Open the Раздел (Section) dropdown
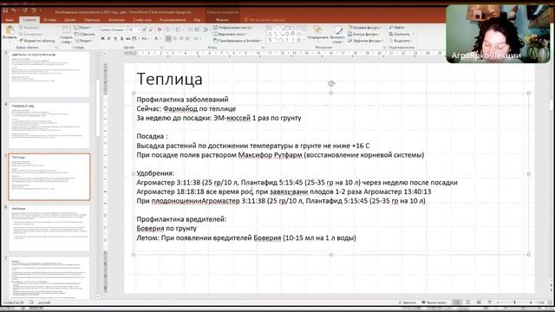 click(x=84, y=41)
